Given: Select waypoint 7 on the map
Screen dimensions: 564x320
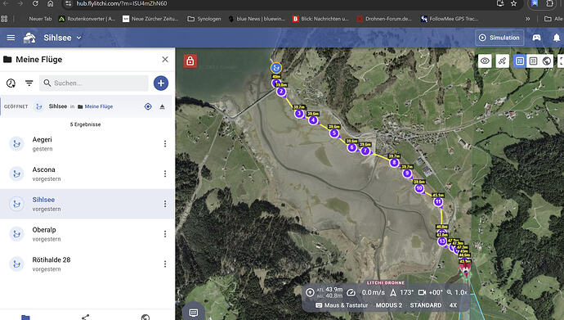Looking at the screenshot, I should coord(365,151).
